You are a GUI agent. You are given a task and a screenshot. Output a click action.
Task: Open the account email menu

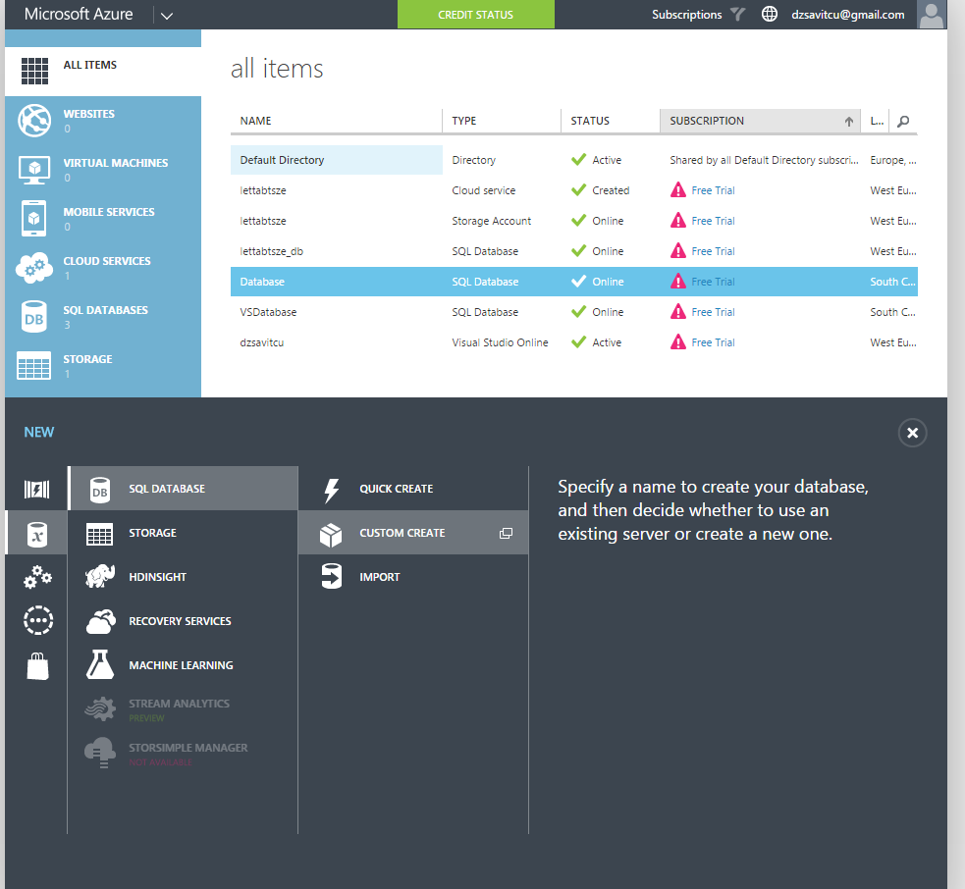[847, 14]
